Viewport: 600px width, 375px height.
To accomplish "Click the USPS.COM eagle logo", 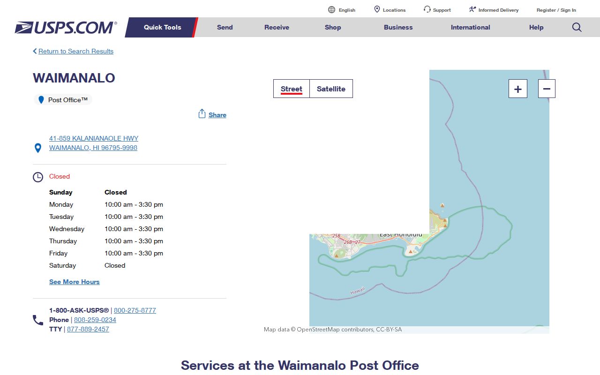I will coord(66,28).
